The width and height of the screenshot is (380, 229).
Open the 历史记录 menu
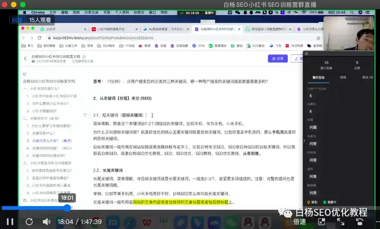[x=91, y=12]
